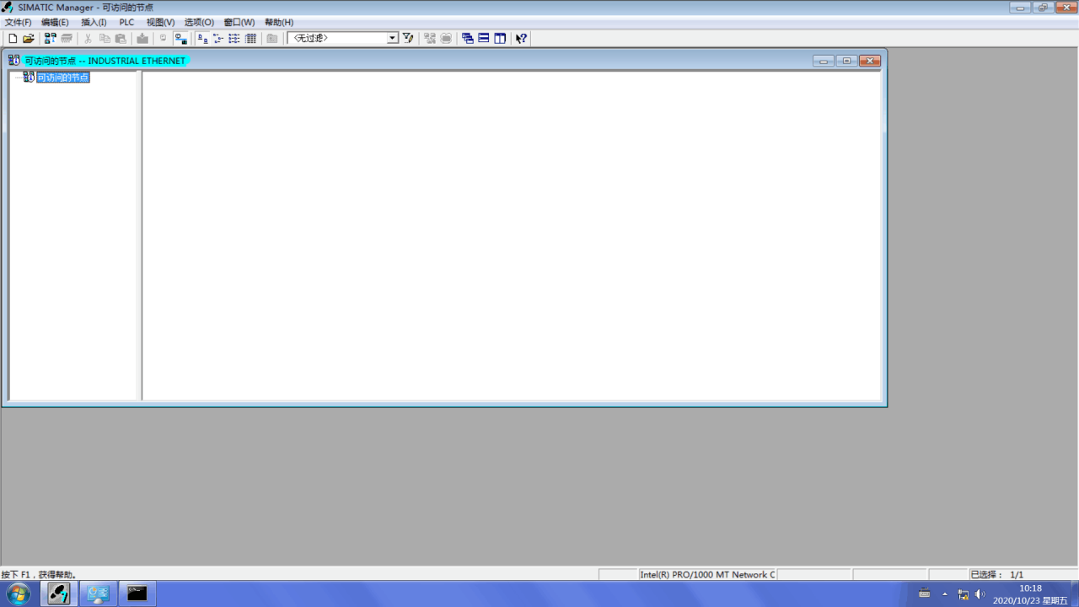
Task: Click the Download to PLC icon
Action: (142, 38)
